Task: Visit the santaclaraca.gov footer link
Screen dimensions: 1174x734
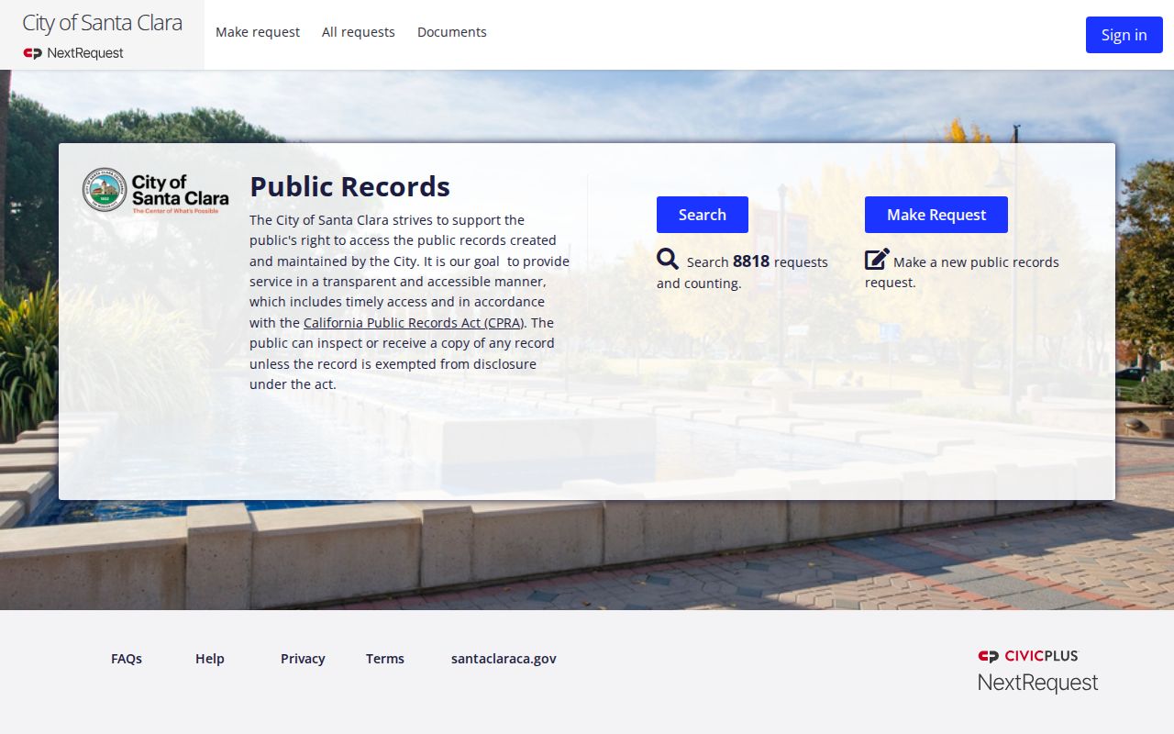Action: point(504,659)
